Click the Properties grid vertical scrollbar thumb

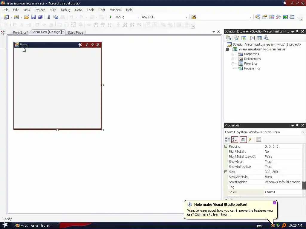[304, 185]
